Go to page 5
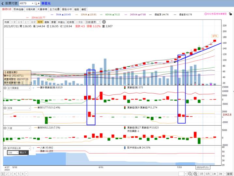 tap(19, 174)
